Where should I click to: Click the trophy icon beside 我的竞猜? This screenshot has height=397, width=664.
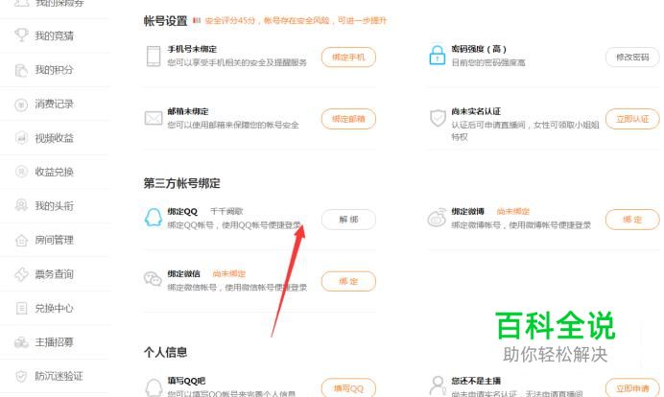[x=21, y=35]
